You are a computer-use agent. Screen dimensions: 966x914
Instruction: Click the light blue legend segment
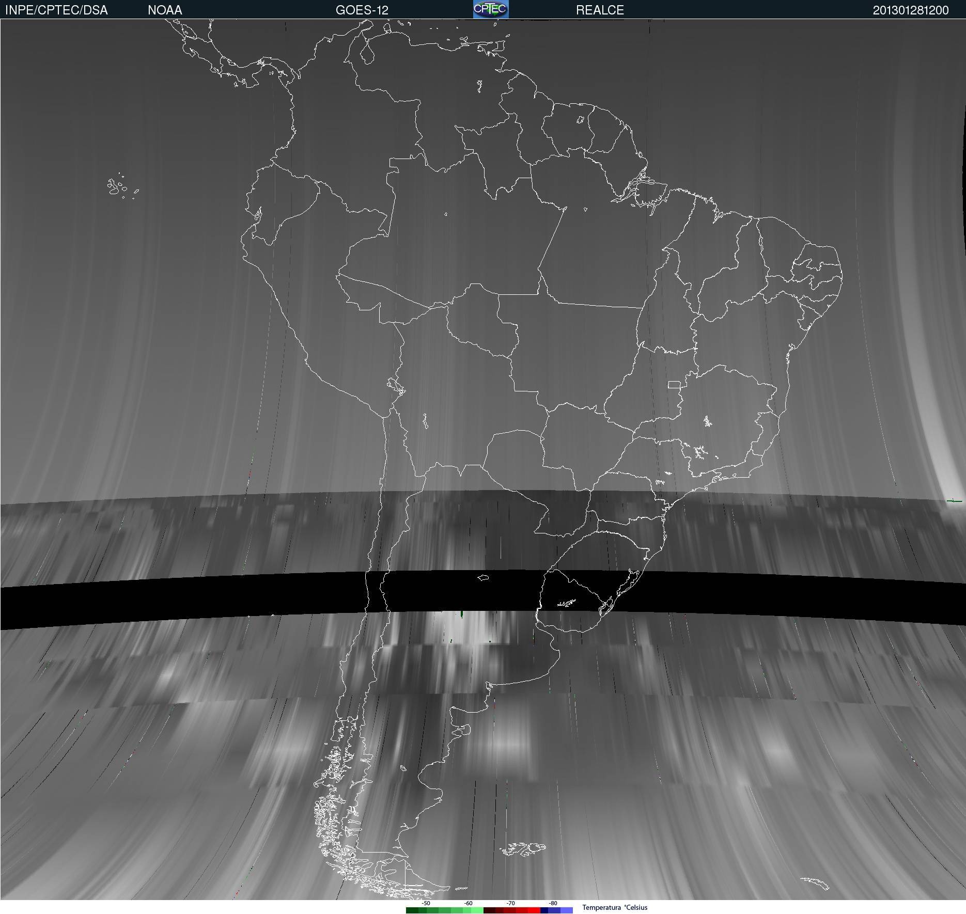pos(567,910)
